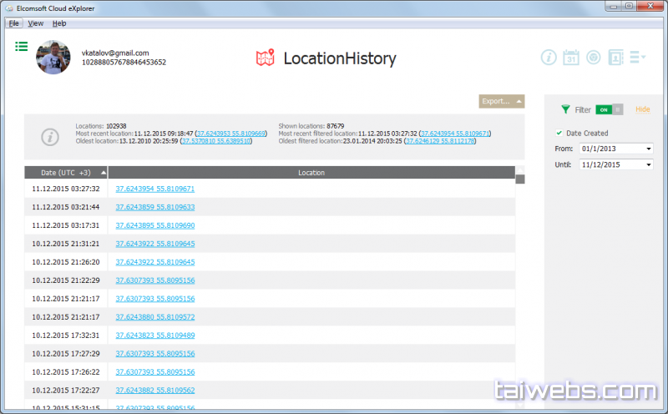Click the Chrome icon in the top toolbar

(593, 58)
